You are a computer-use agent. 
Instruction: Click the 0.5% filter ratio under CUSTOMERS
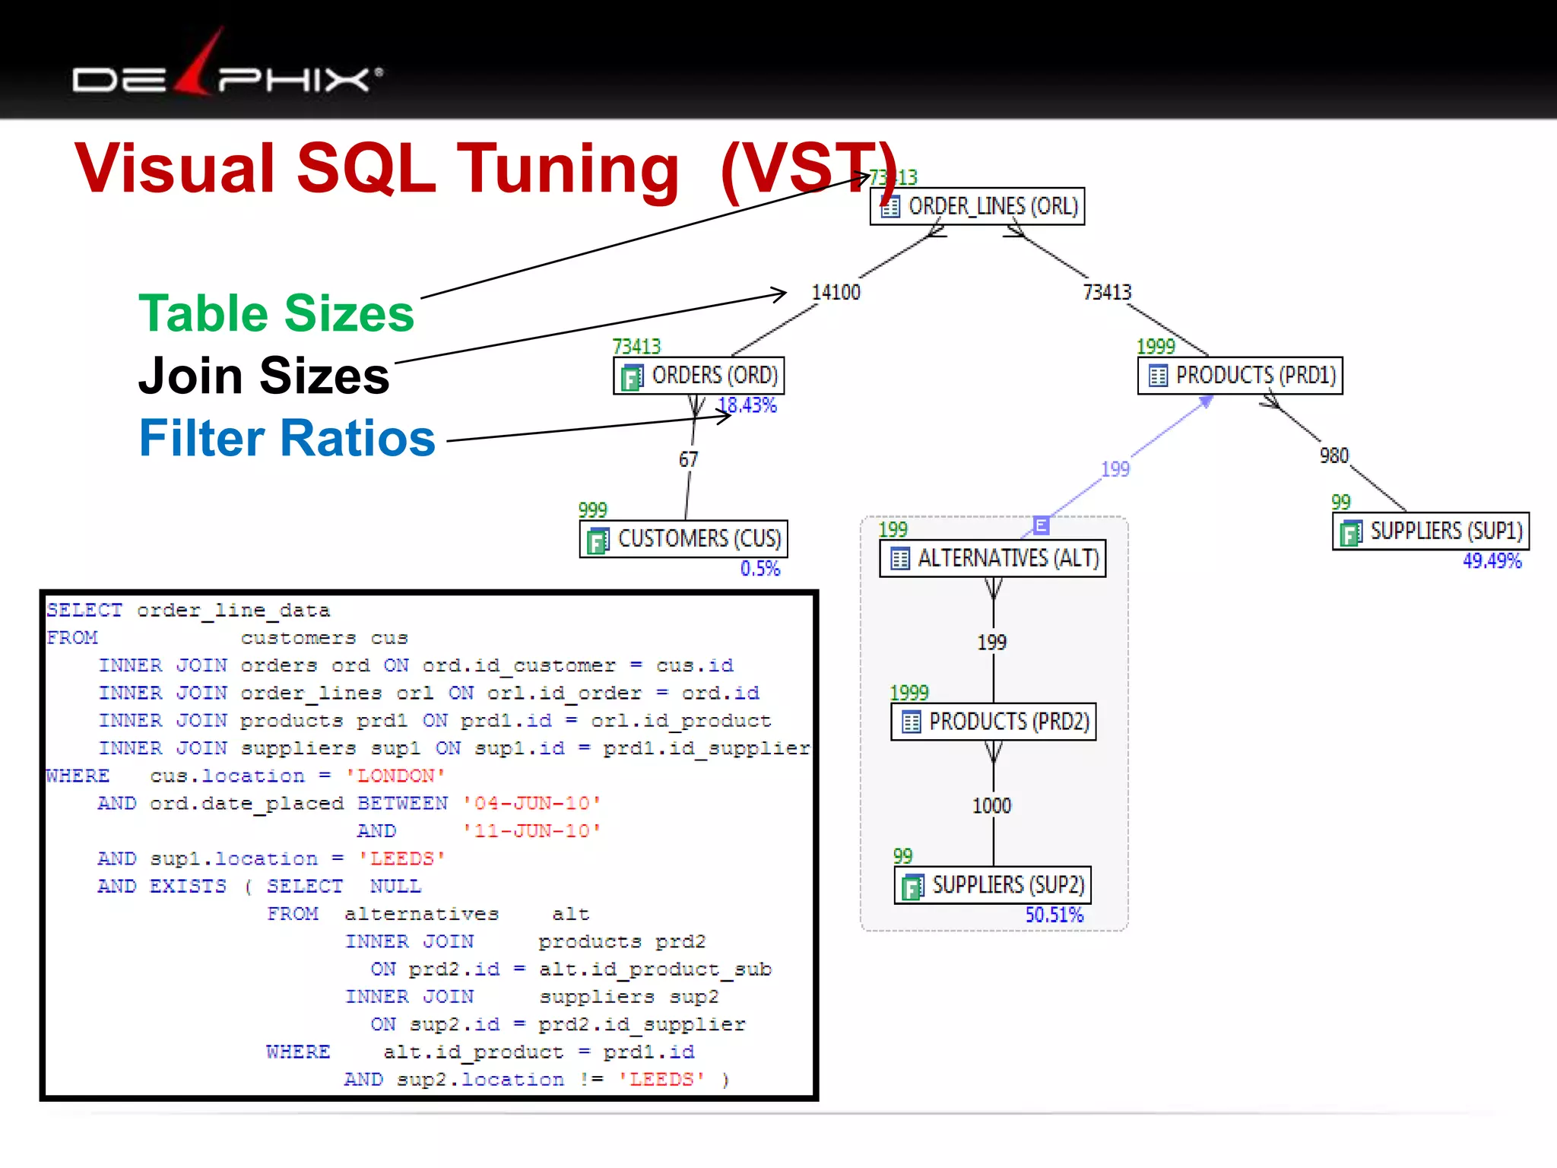(x=760, y=569)
